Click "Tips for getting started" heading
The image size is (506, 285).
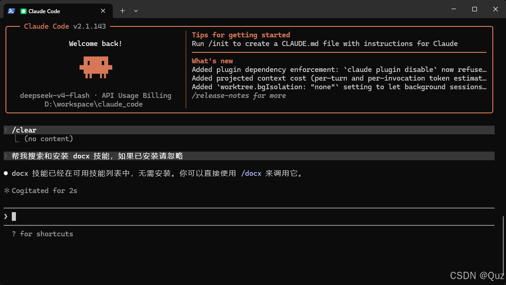tap(241, 35)
